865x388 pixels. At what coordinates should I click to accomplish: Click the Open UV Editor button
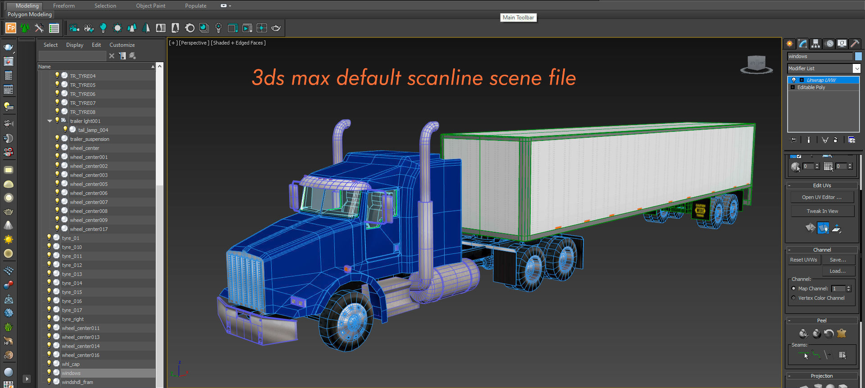pyautogui.click(x=822, y=197)
